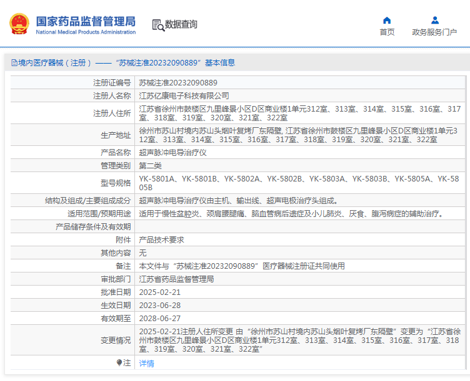Open 详情 link in the 注 row

(x=147, y=364)
